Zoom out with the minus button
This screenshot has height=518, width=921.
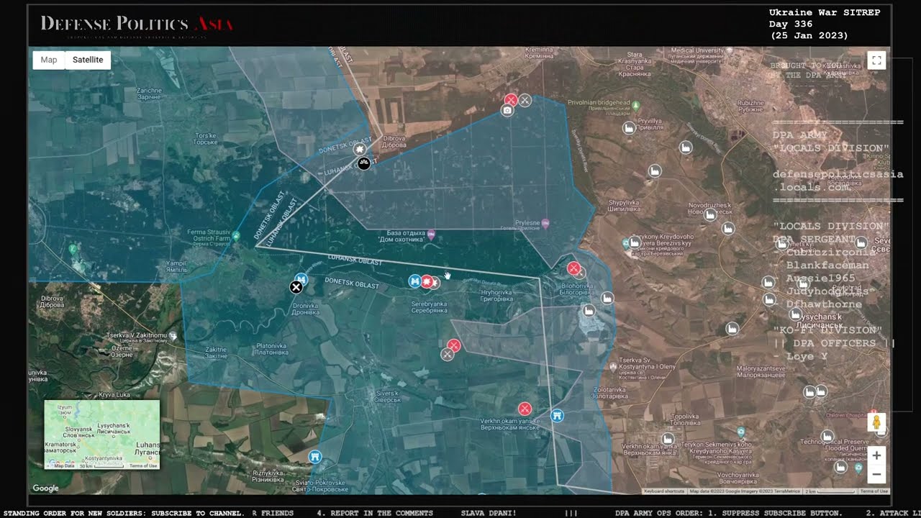pos(876,474)
